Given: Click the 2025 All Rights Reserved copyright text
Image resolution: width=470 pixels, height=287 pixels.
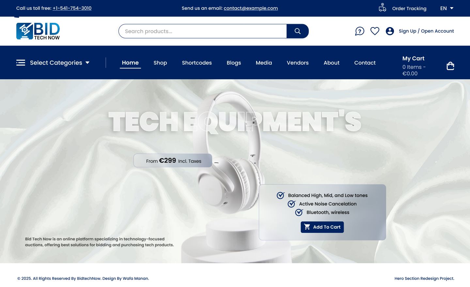Looking at the screenshot, I should coord(83,279).
